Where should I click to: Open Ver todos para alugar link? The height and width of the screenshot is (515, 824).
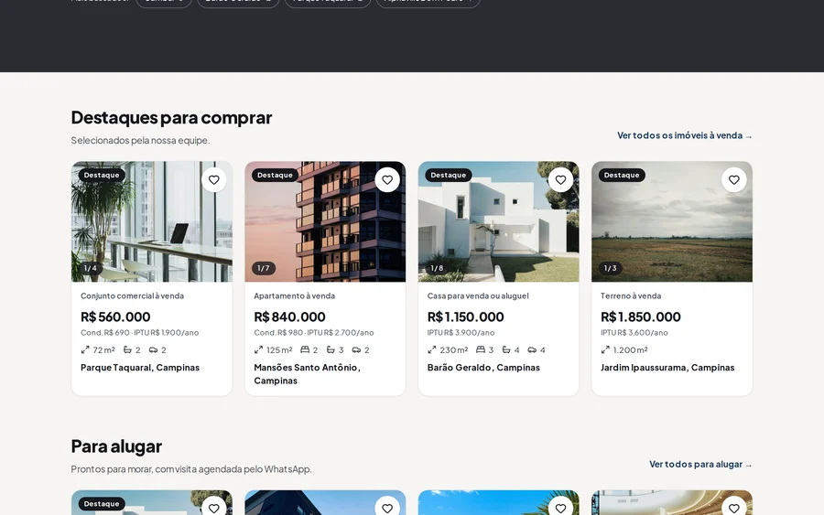click(700, 464)
